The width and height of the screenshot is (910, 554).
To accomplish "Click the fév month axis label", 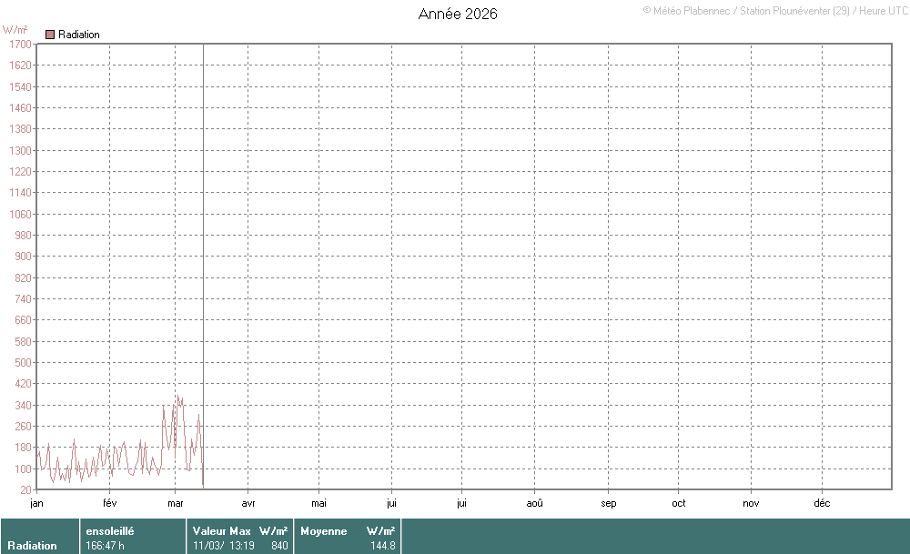I will coord(110,503).
